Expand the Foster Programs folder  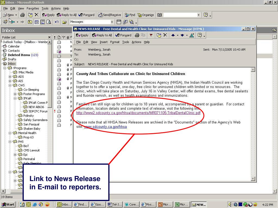coord(15,94)
